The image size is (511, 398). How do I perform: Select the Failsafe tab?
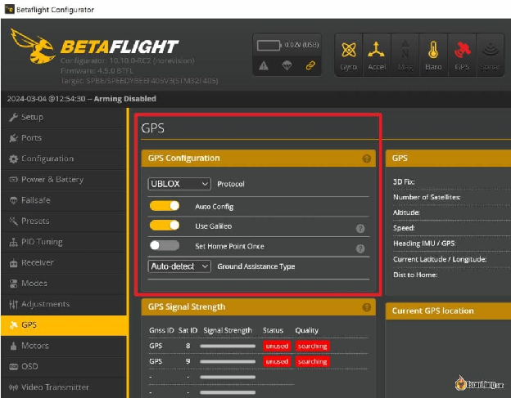tap(64, 200)
